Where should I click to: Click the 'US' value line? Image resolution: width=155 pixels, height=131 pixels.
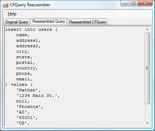tap(23, 123)
